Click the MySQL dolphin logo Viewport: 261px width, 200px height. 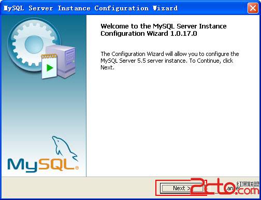pos(43,154)
